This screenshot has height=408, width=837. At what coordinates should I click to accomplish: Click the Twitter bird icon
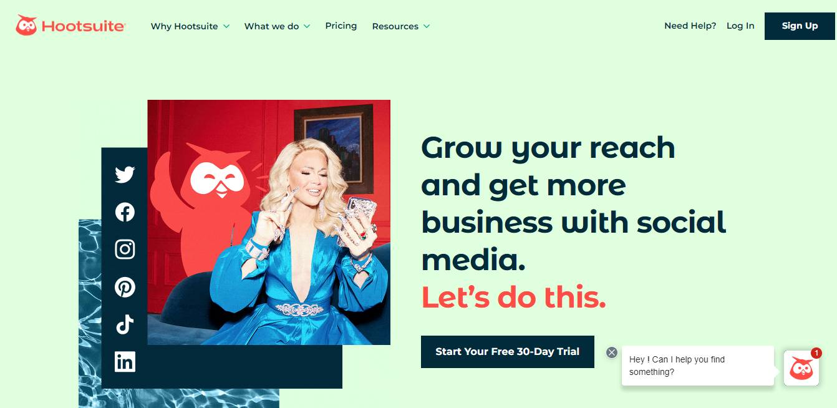point(125,175)
